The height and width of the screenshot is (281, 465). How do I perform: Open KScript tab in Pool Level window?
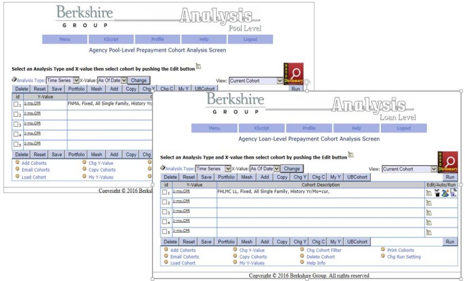click(111, 39)
